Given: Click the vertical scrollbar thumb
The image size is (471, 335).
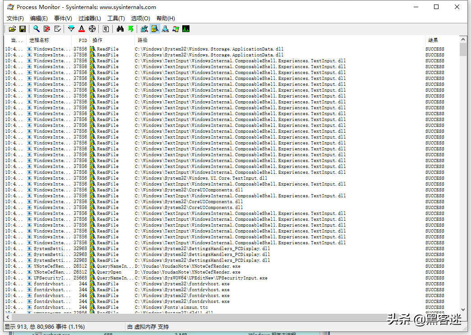Looking at the screenshot, I should 463,49.
